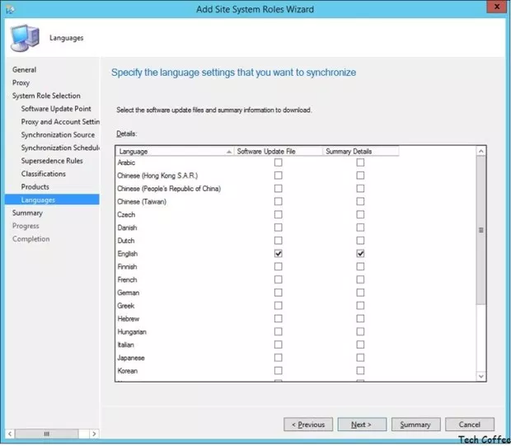Viewport: 511px width, 446px height.
Task: Click the Software Update File column header
Action: (277, 152)
